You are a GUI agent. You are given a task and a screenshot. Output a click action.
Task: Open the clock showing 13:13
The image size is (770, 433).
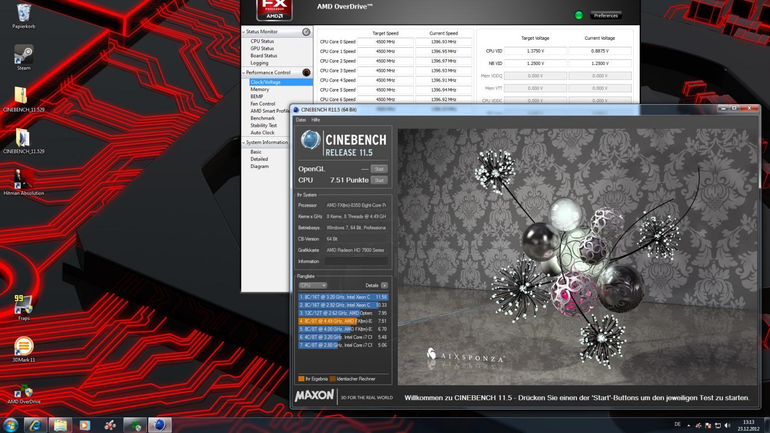tap(748, 425)
